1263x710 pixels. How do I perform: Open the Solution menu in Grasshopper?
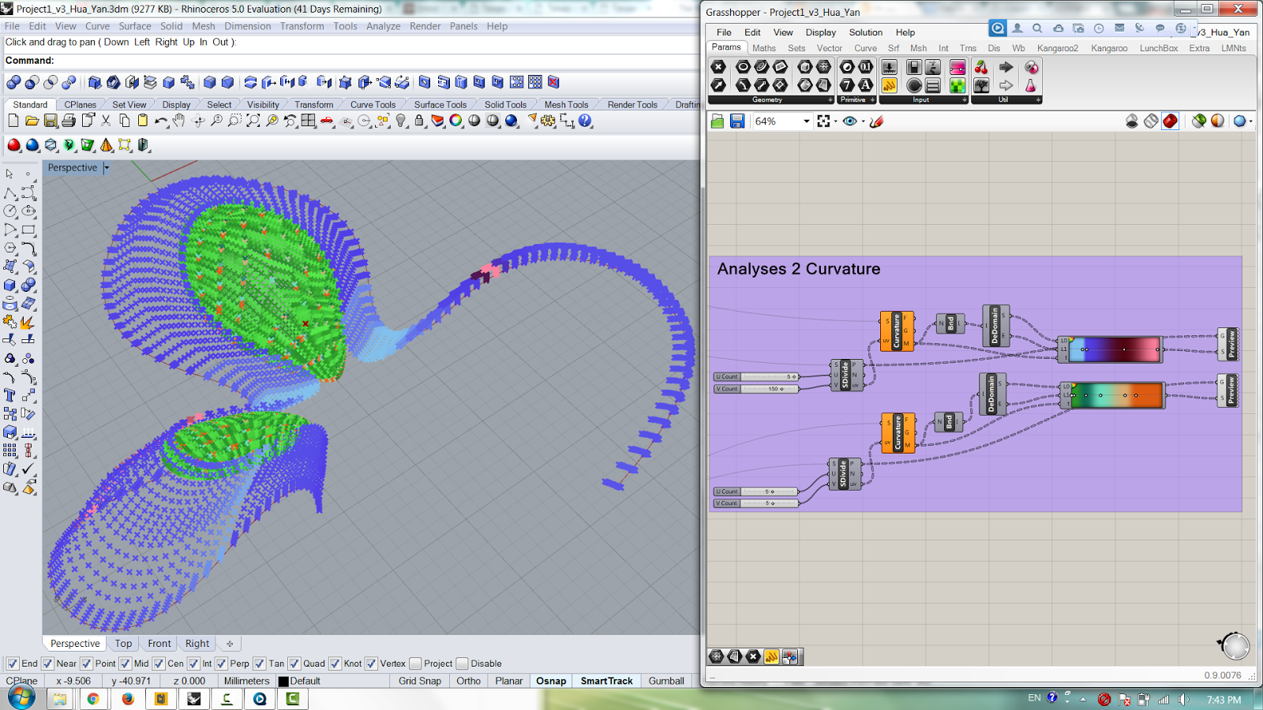(x=865, y=32)
